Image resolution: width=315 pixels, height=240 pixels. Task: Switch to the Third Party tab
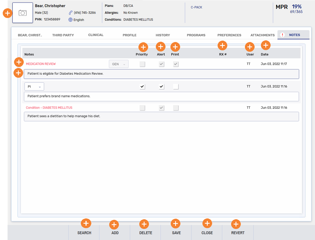pos(63,35)
